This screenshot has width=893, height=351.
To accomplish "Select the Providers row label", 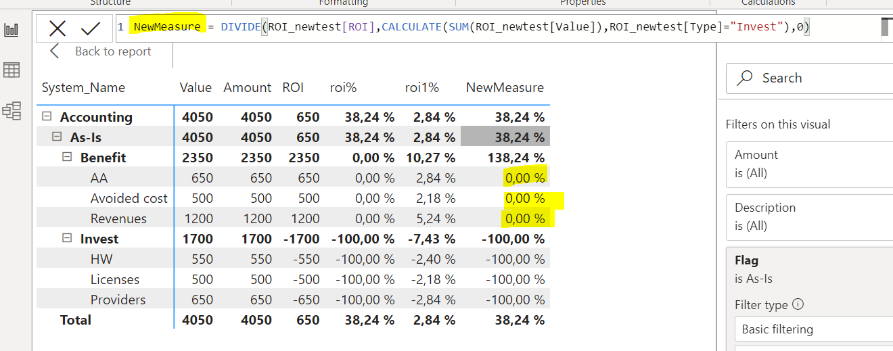I will pyautogui.click(x=118, y=300).
